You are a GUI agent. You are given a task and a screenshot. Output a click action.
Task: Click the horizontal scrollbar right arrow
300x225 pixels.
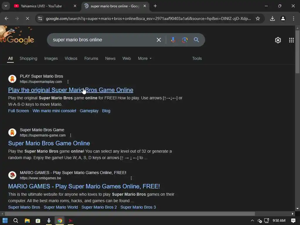pos(293,214)
